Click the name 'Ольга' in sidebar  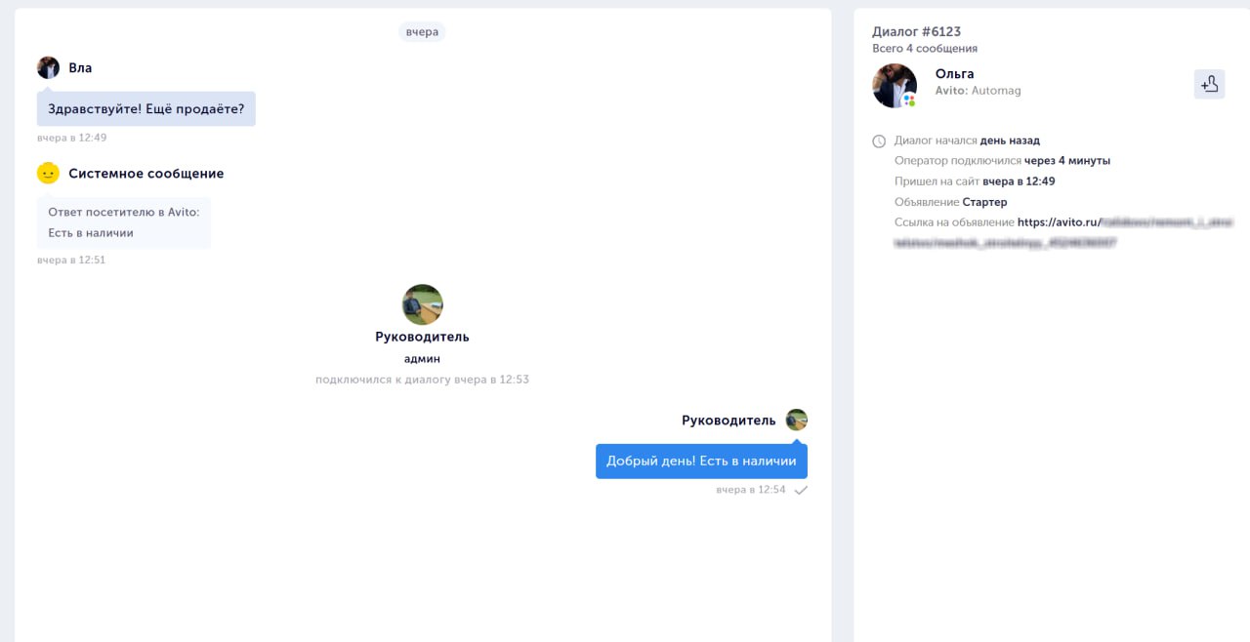pos(954,73)
